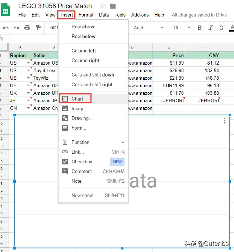Click the Print toolbar icon

(27, 28)
